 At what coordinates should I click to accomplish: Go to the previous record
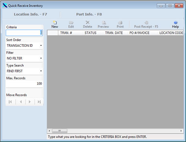pos(21,102)
